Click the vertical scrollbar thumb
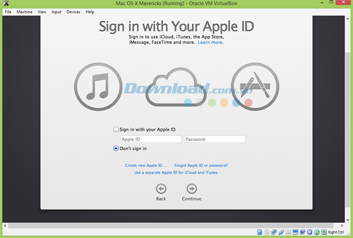Screen dimensions: 353x238 pyautogui.click(x=347, y=131)
